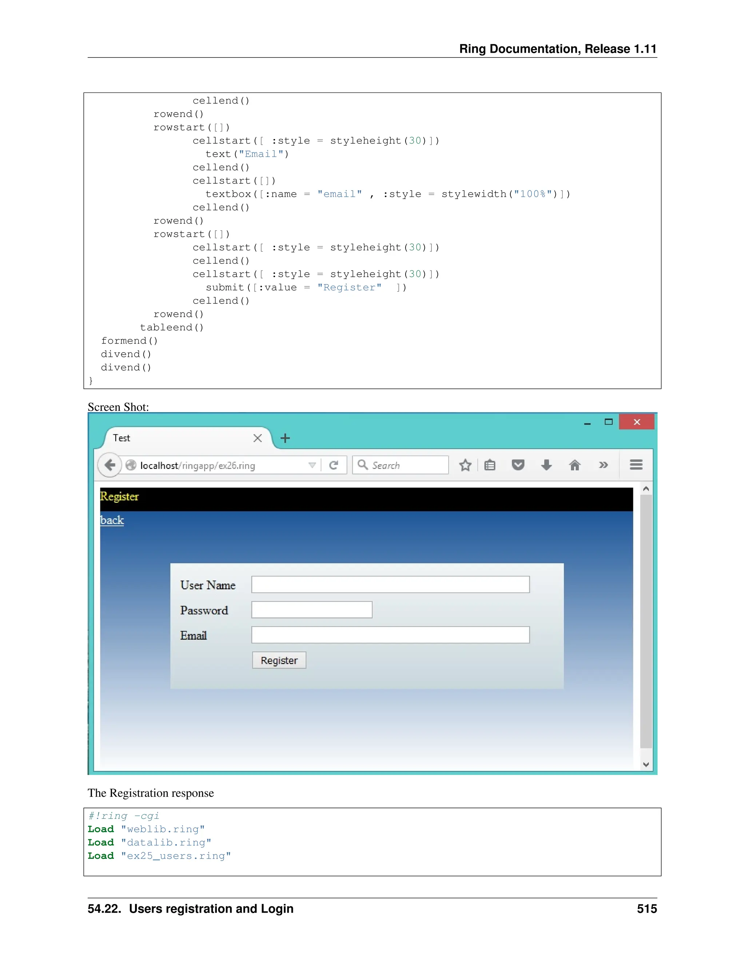Image resolution: width=745 pixels, height=964 pixels.
Task: Click inside the Email text box
Action: 390,635
